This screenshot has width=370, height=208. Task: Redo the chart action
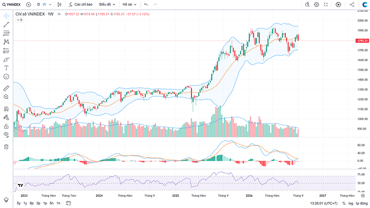(x=155, y=4)
